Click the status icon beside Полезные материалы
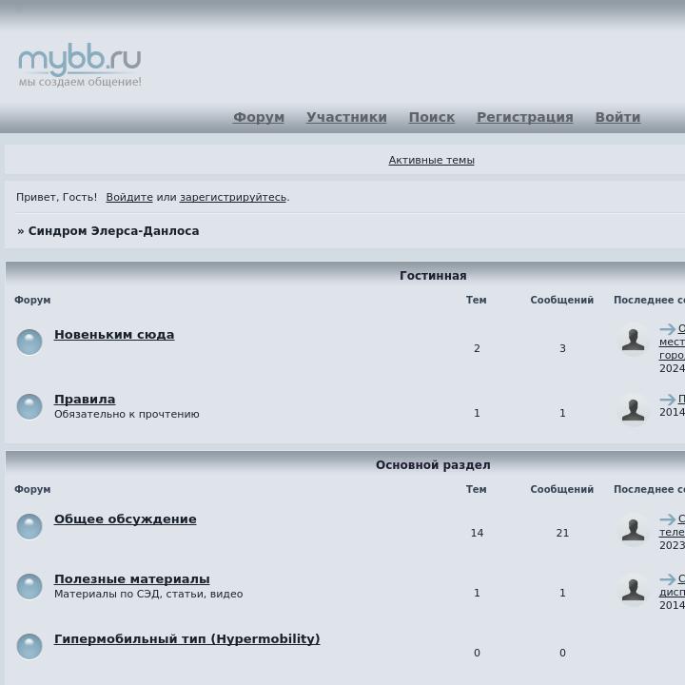The width and height of the screenshot is (685, 685). pyautogui.click(x=29, y=586)
